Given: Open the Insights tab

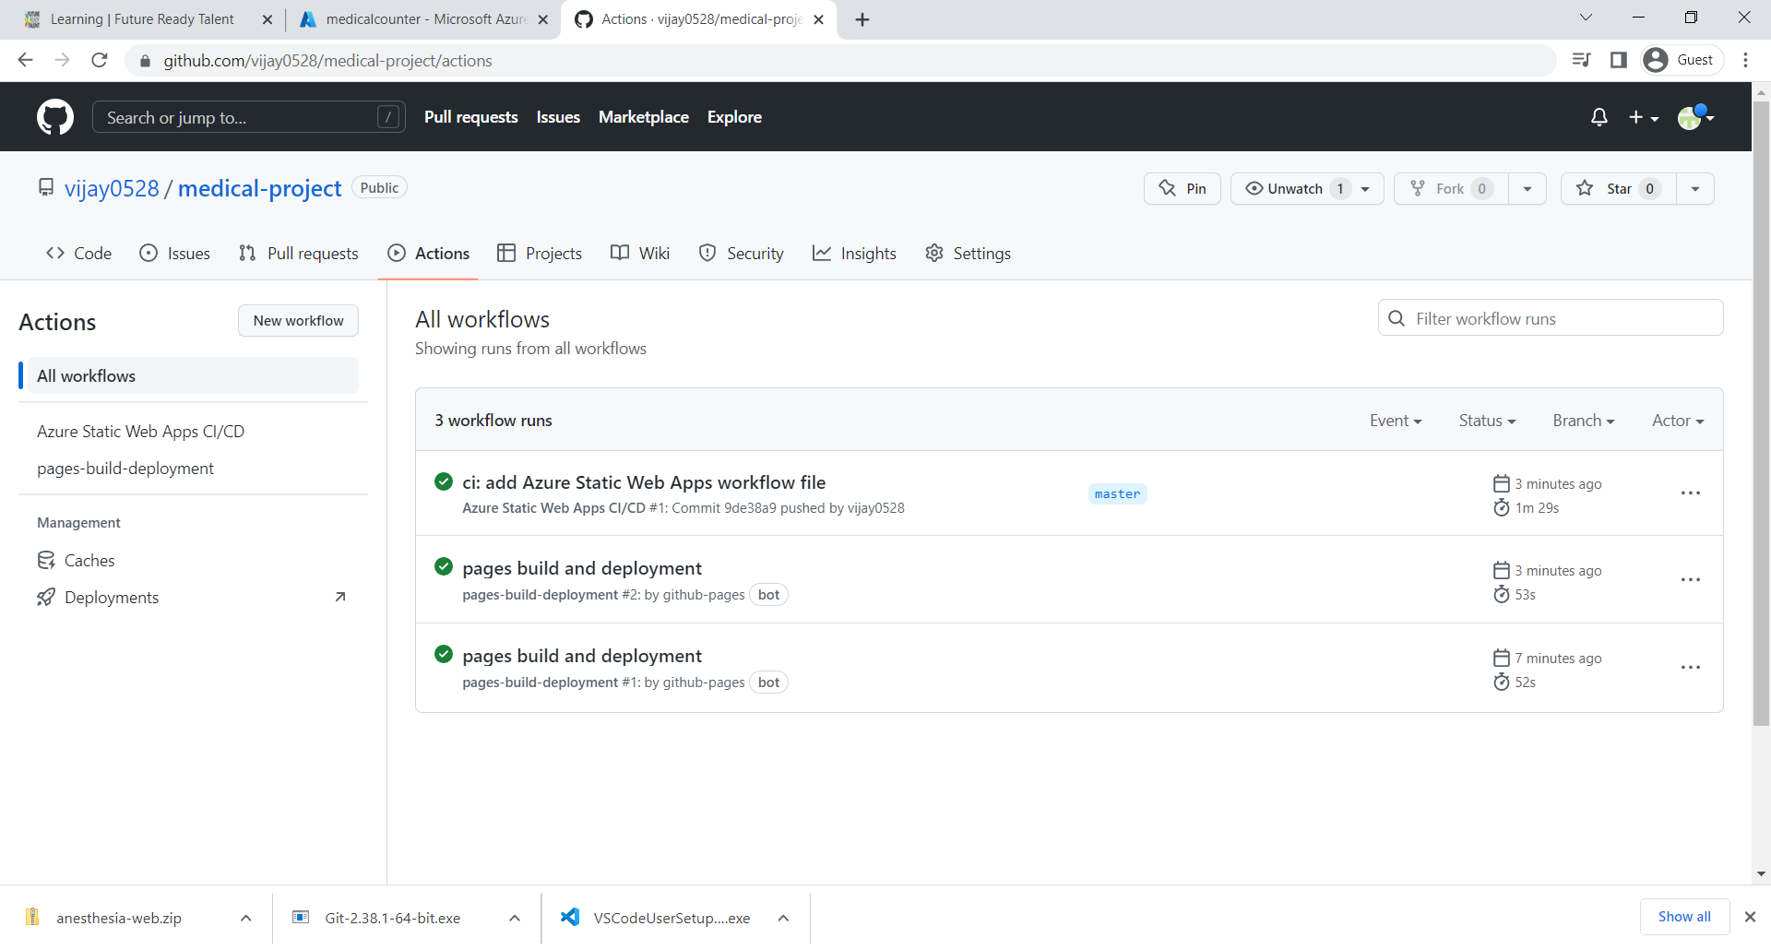Looking at the screenshot, I should (854, 254).
